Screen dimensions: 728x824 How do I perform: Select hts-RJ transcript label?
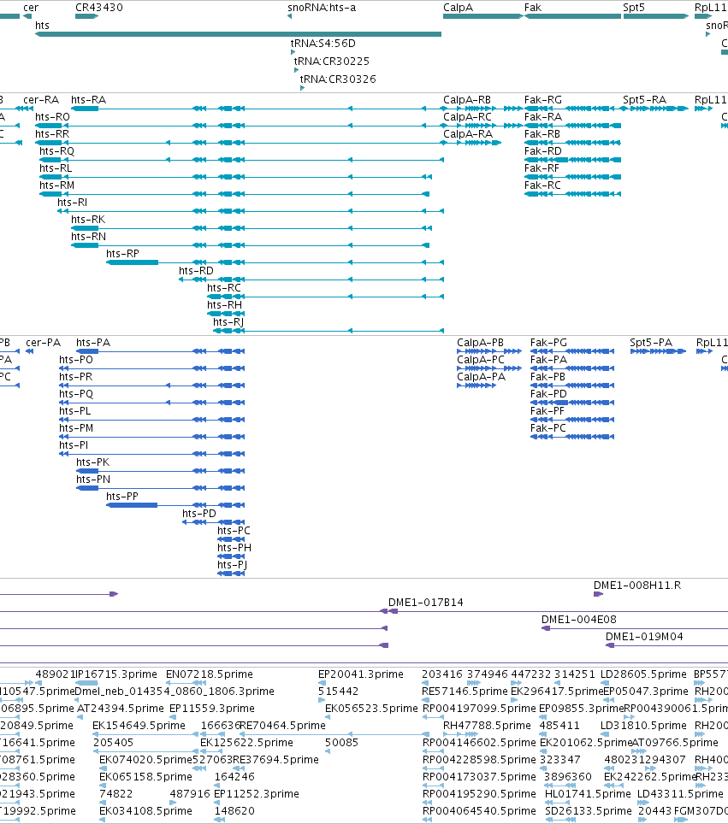[228, 321]
